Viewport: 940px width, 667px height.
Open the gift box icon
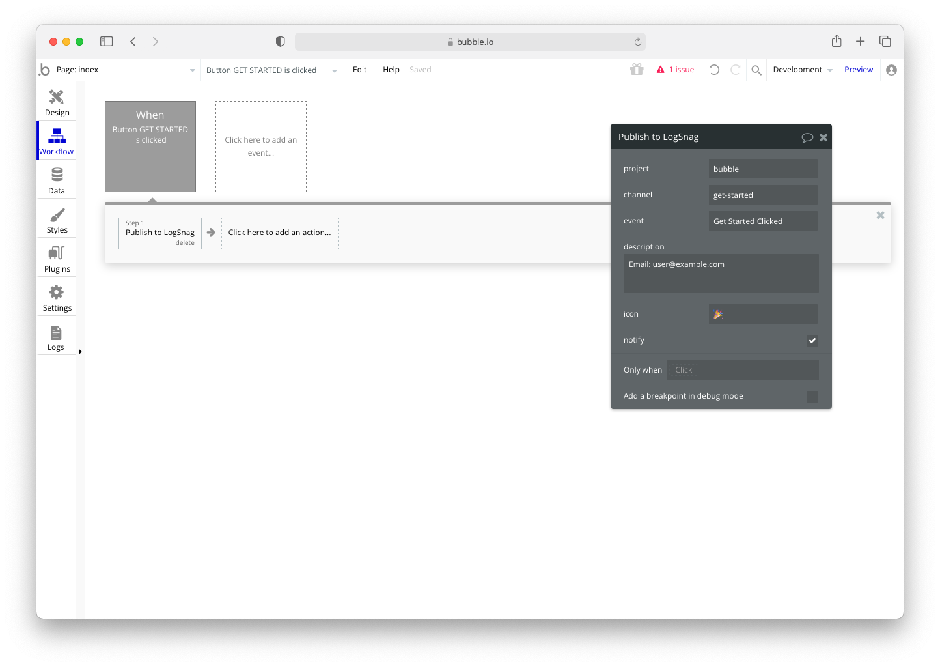coord(637,70)
